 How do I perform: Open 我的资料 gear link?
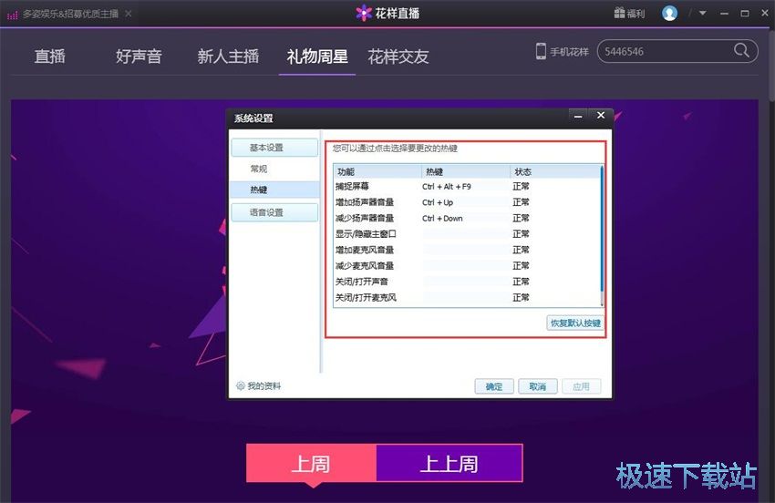pos(259,385)
